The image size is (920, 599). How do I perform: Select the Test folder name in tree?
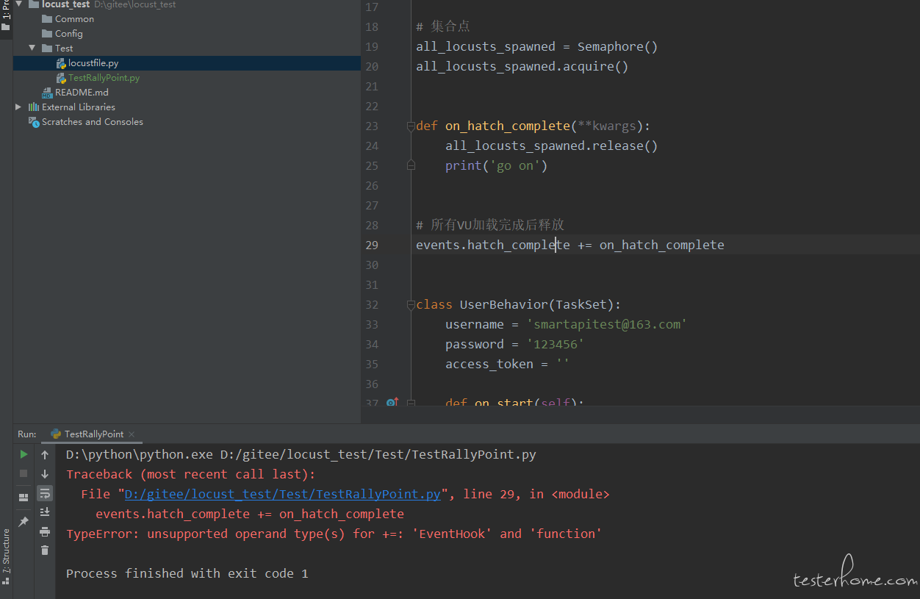point(64,49)
